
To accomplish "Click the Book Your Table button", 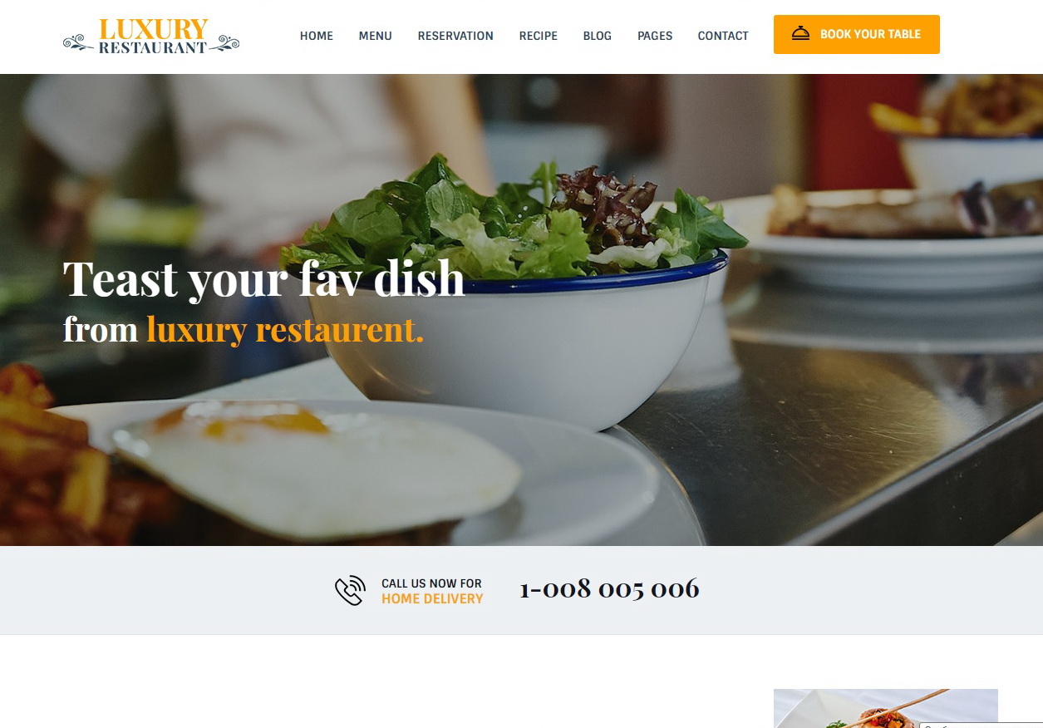I will click(857, 34).
